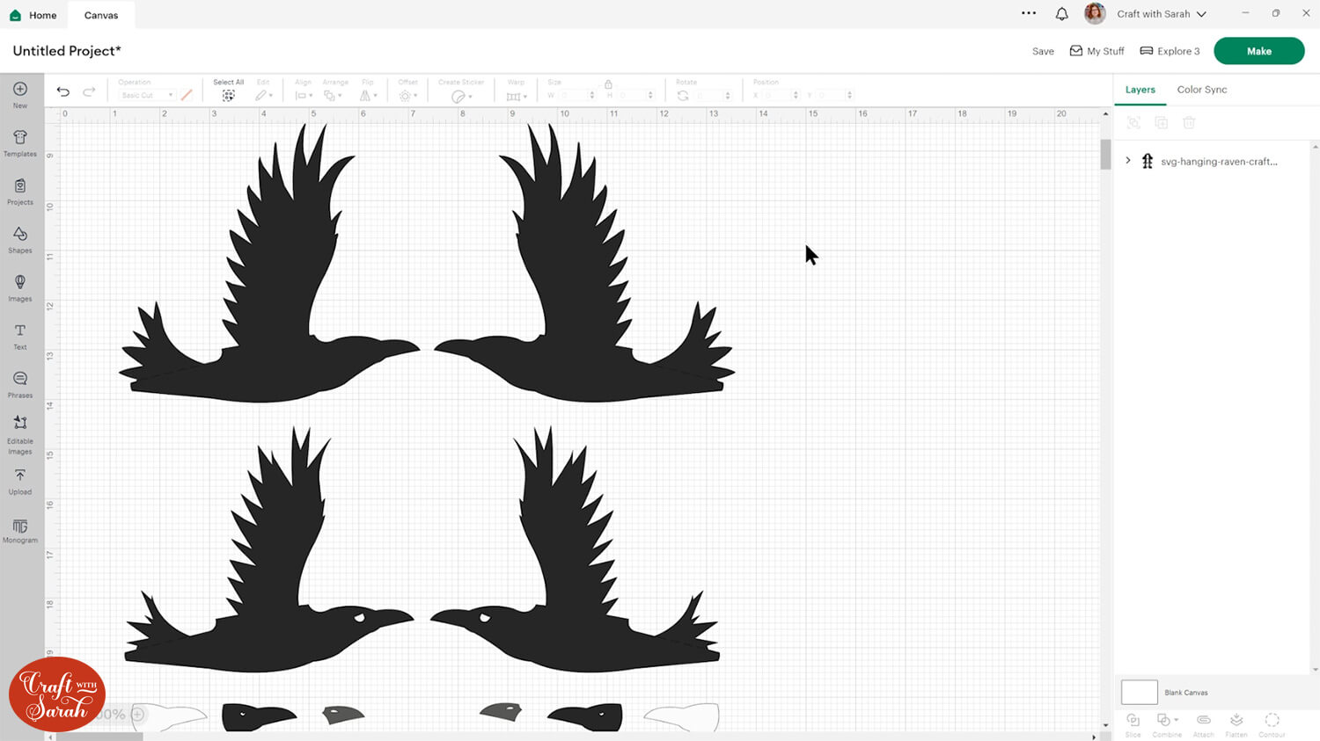The image size is (1320, 741).
Task: Open the Warp dropdown
Action: [517, 96]
